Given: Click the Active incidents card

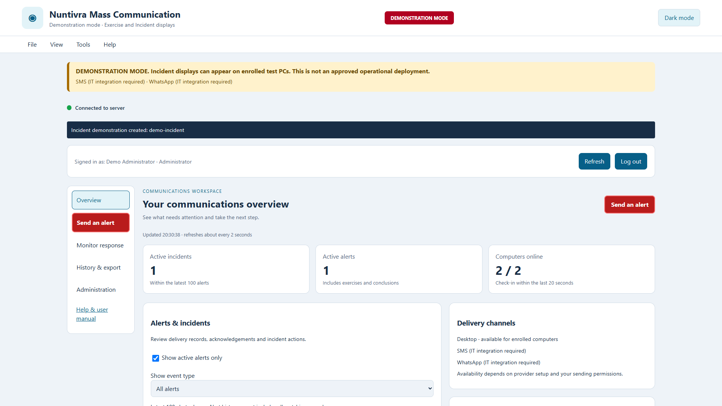Looking at the screenshot, I should click(226, 269).
